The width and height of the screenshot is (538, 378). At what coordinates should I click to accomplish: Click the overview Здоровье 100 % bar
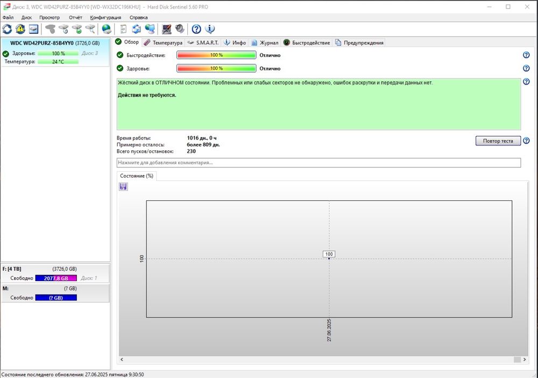tap(216, 68)
